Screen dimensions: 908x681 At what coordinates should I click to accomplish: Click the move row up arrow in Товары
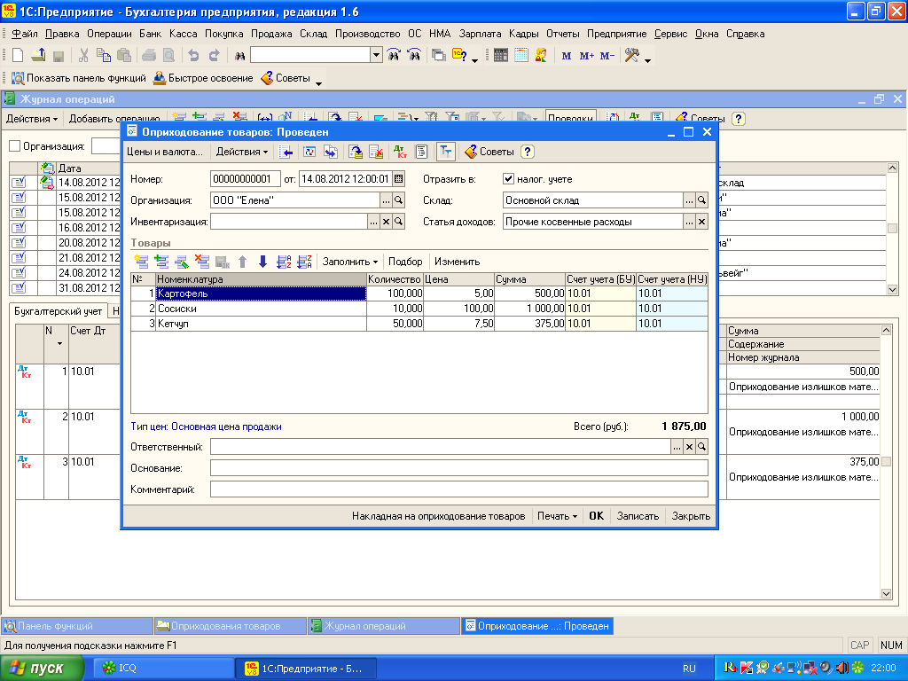point(243,262)
